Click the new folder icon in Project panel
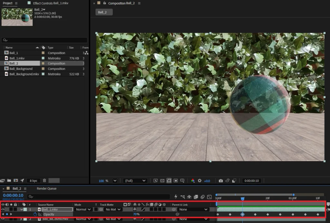This screenshot has width=330, height=223. click(9, 181)
